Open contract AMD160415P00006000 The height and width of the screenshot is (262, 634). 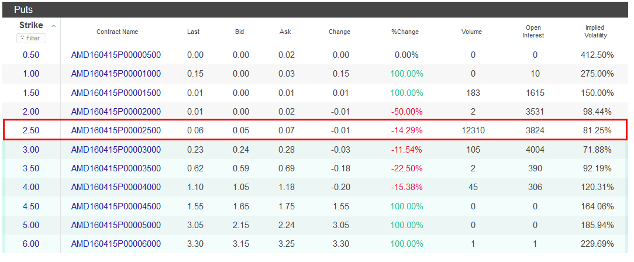pos(116,244)
